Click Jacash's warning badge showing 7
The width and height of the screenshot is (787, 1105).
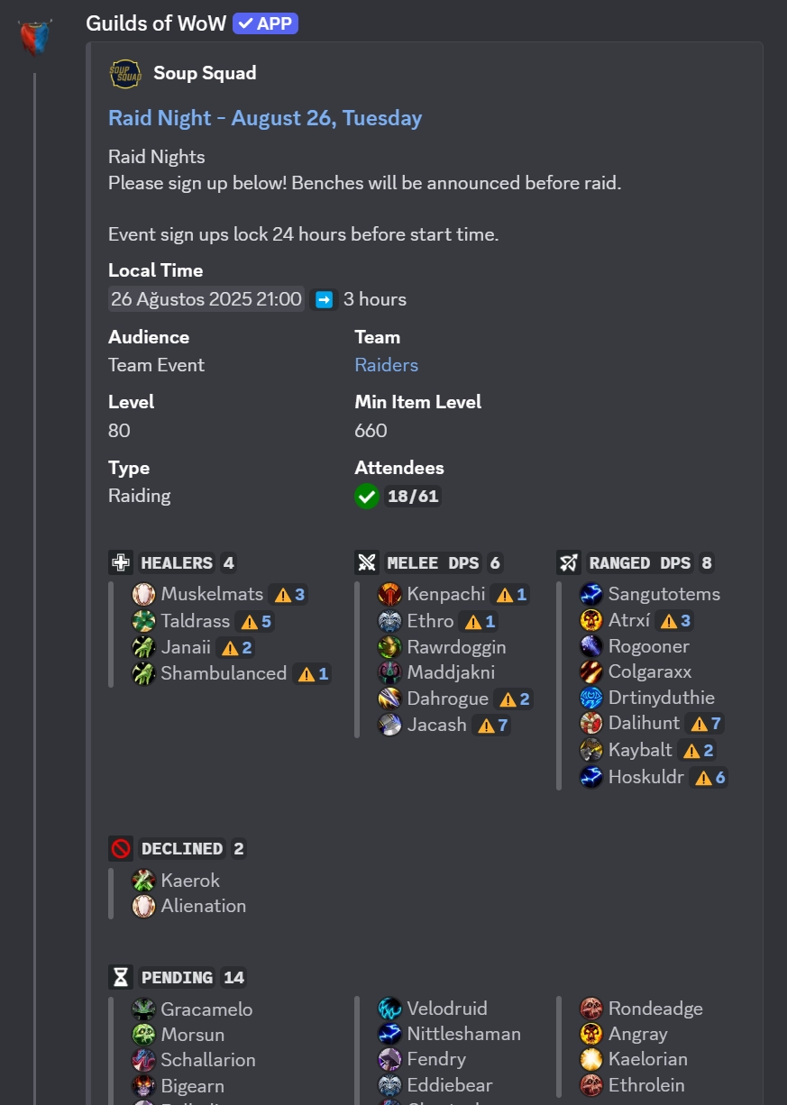(x=490, y=725)
